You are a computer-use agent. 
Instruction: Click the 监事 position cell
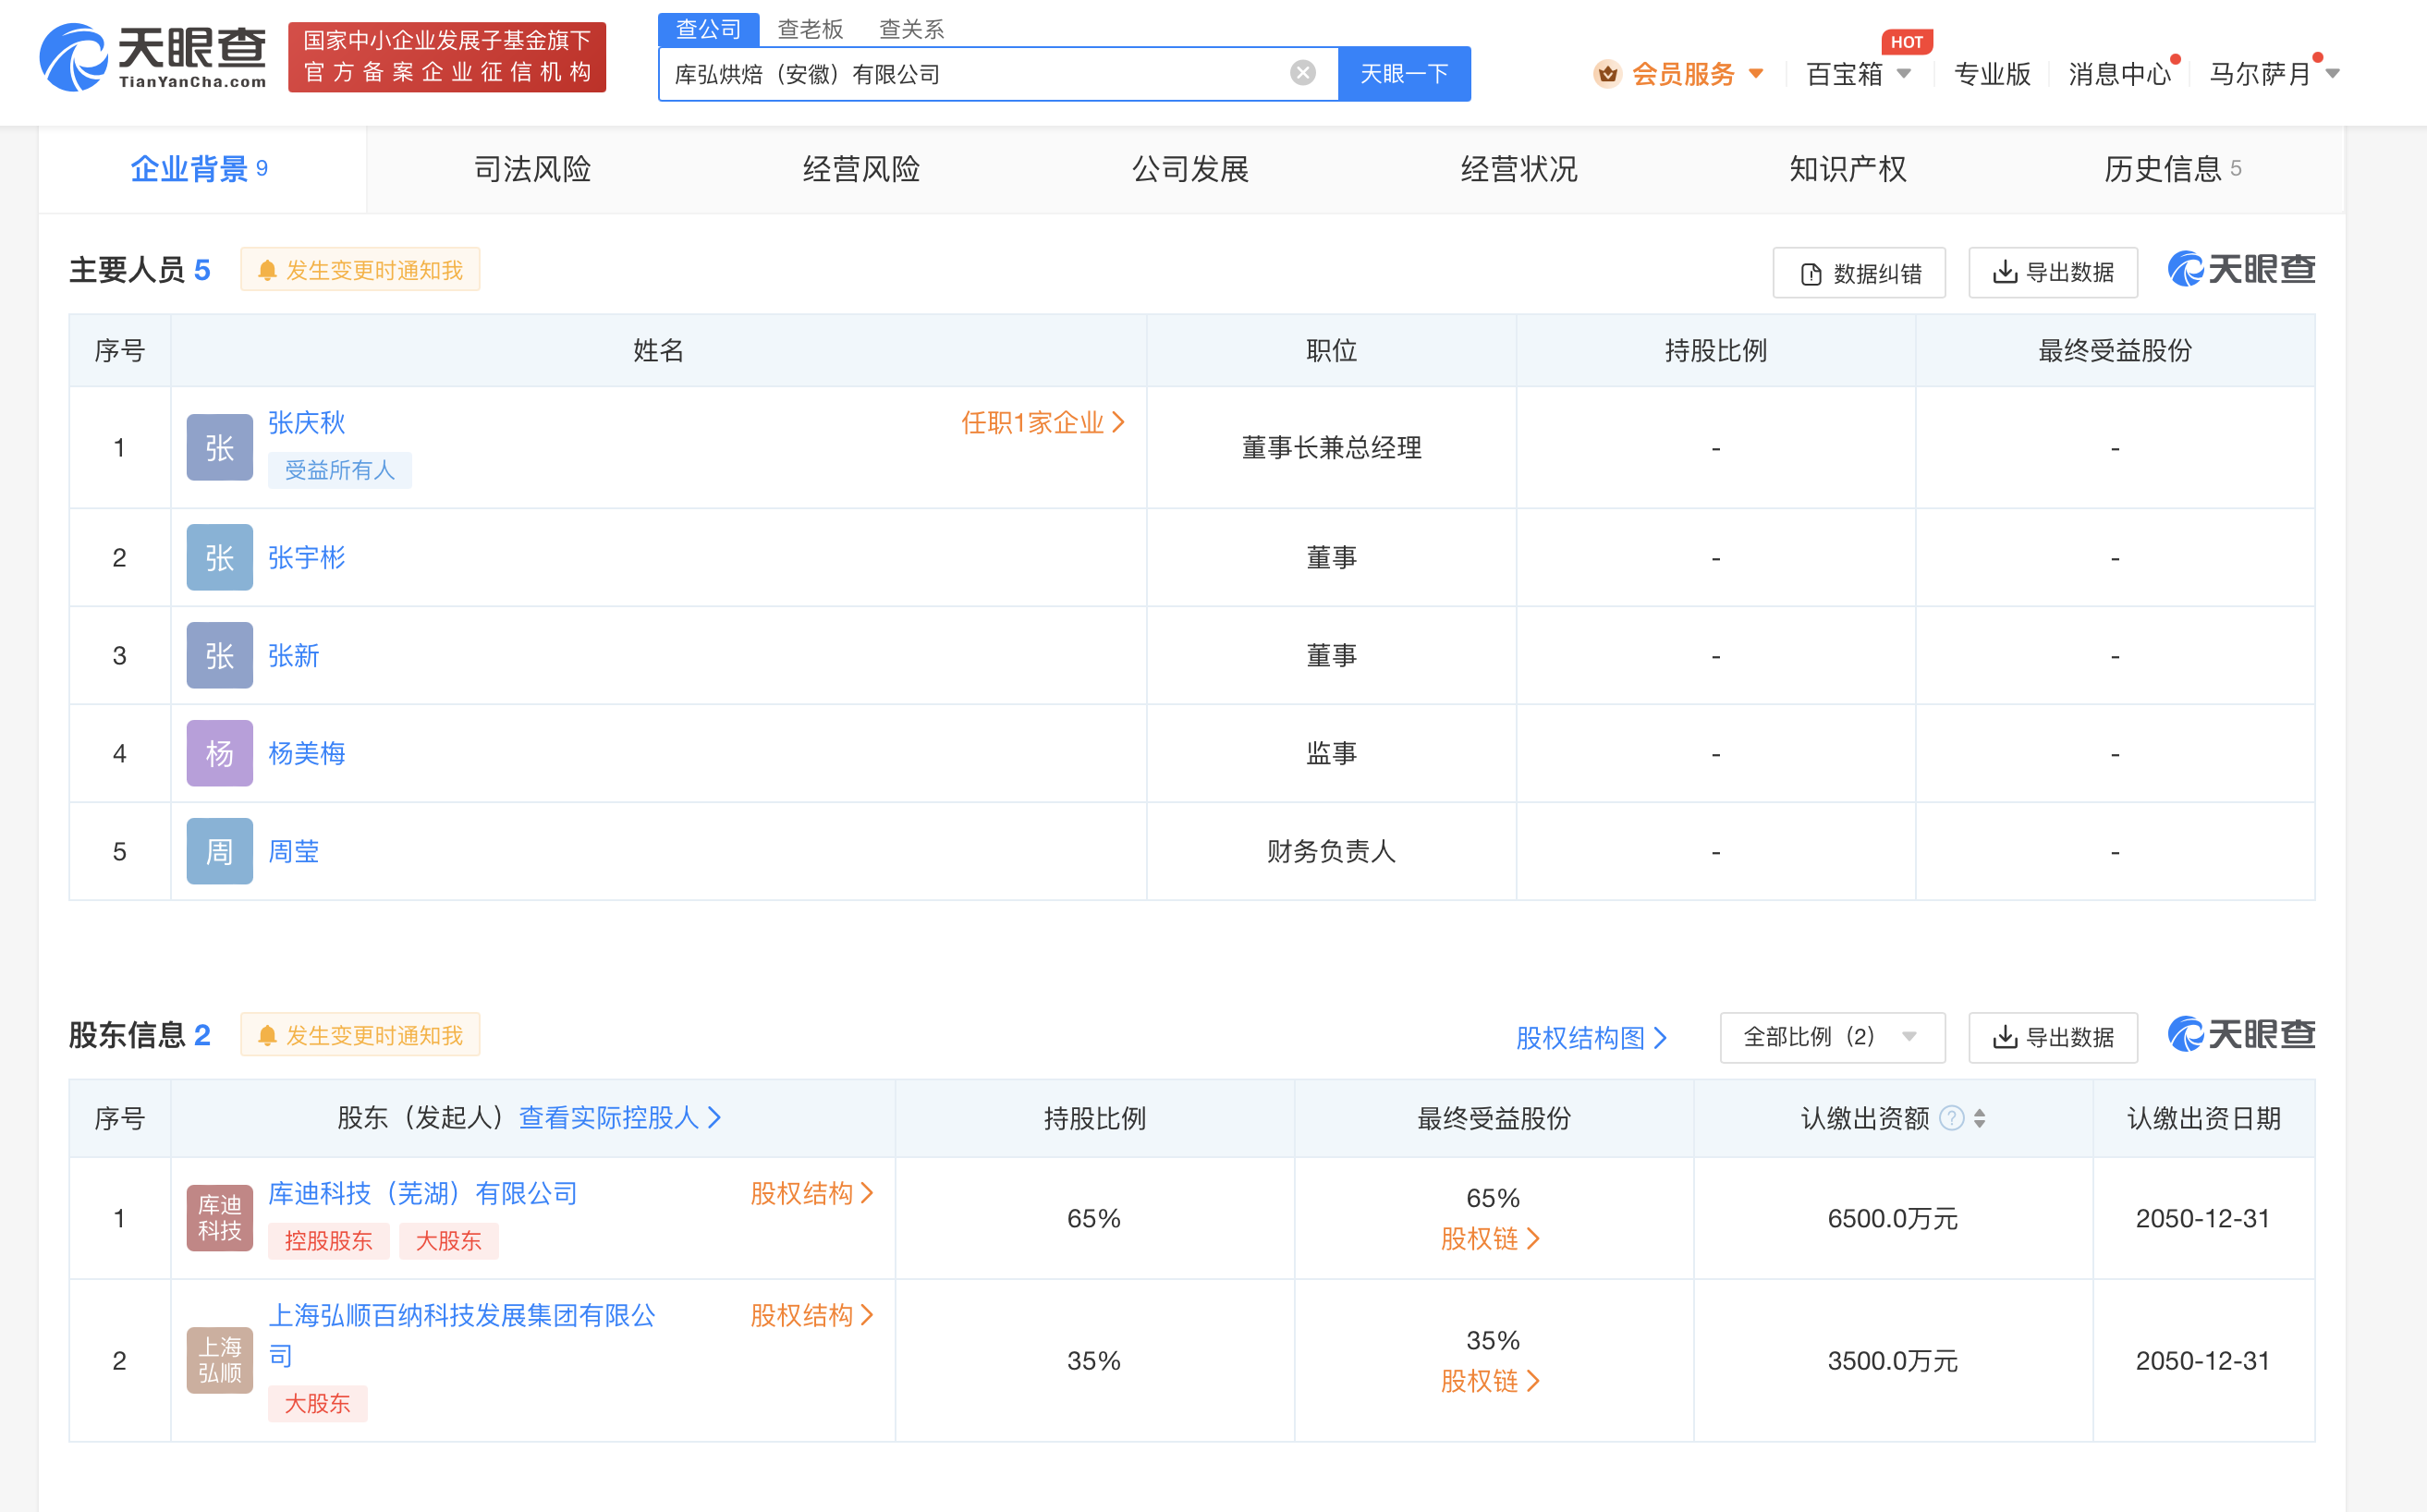[x=1331, y=754]
